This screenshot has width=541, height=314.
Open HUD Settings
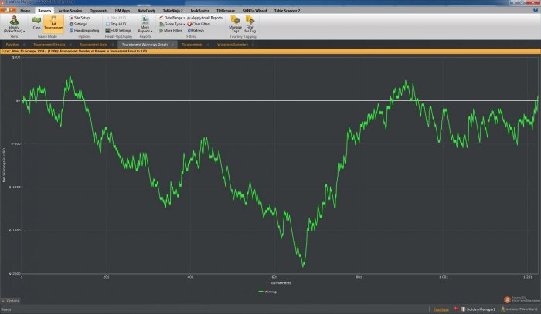(120, 30)
